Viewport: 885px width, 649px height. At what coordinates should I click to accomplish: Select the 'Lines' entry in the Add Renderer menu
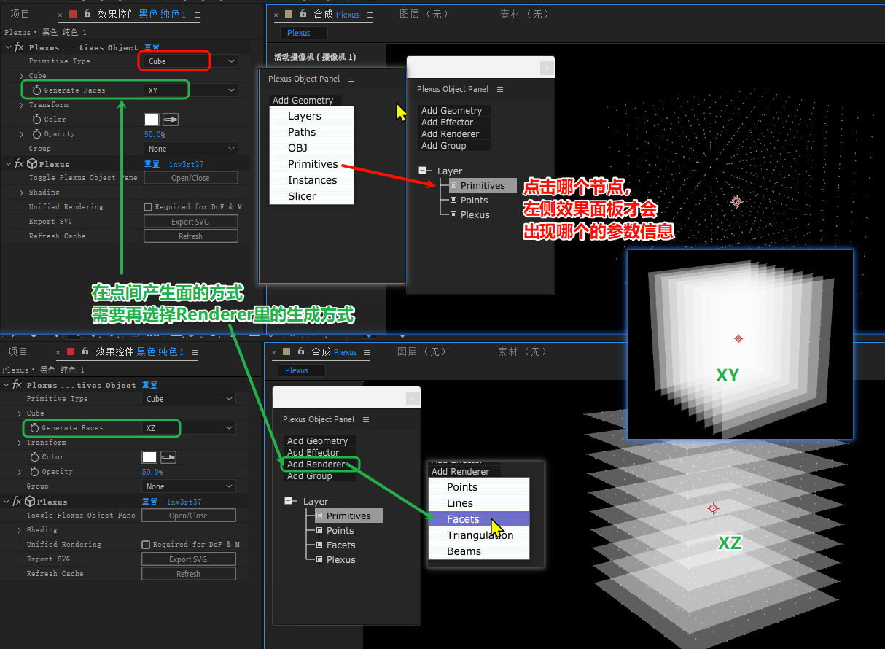479,503
